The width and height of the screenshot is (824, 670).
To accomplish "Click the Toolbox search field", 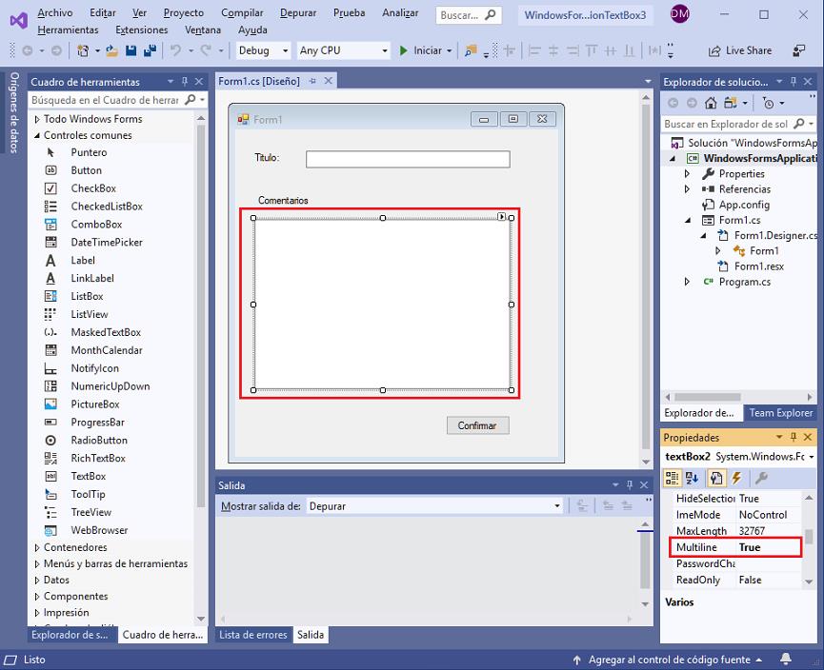I will coord(103,100).
